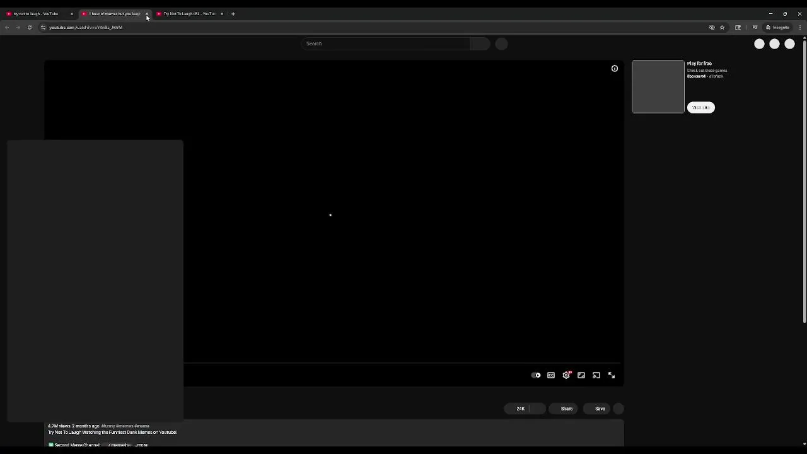Open the player settings gear
Image resolution: width=807 pixels, height=454 pixels.
pos(566,375)
